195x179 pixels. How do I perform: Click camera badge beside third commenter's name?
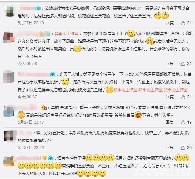(53, 74)
